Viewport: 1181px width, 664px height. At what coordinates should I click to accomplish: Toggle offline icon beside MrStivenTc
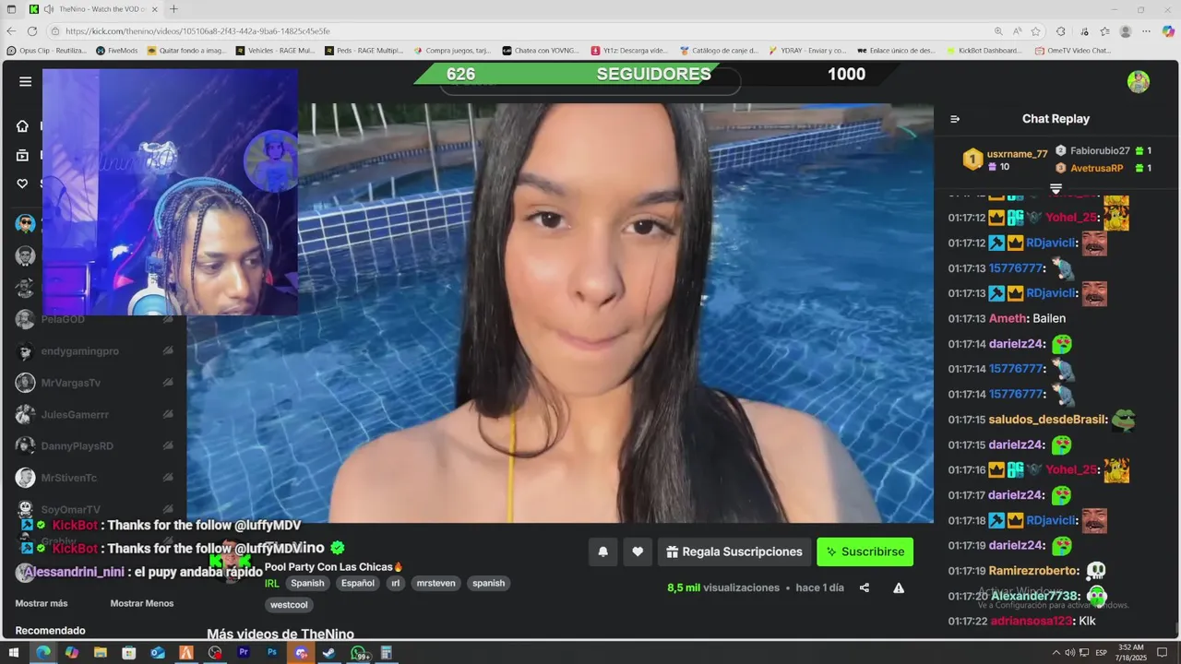(168, 478)
